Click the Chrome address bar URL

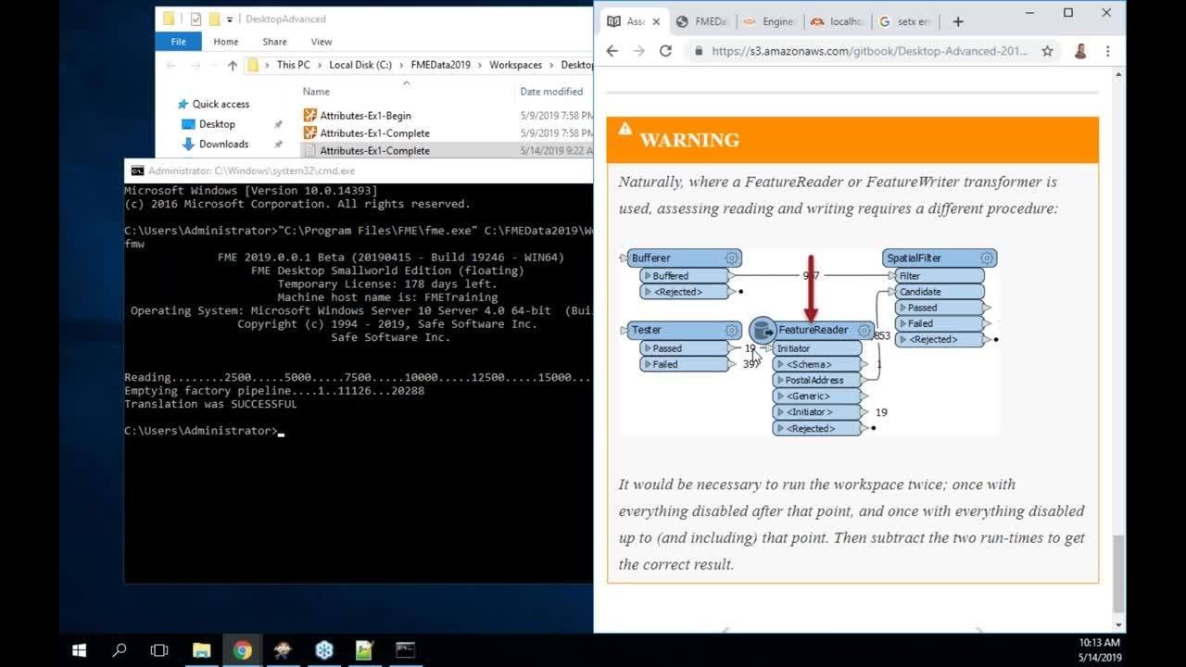(x=869, y=51)
